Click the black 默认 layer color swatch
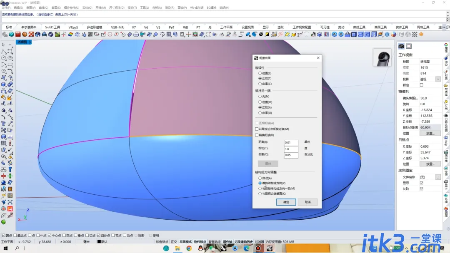 [99, 242]
